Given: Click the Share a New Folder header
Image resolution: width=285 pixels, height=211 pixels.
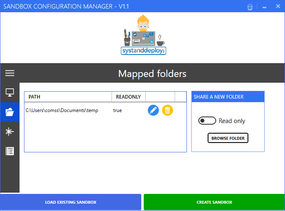Looking at the screenshot, I should (x=228, y=97).
